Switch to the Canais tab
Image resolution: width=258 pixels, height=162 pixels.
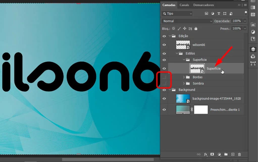coord(184,5)
